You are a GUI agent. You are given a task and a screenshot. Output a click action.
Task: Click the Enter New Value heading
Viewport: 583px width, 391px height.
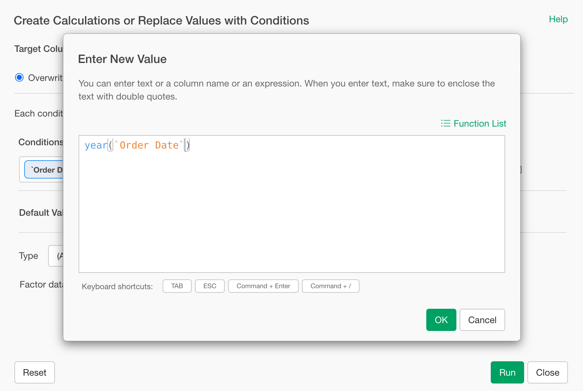coord(122,59)
